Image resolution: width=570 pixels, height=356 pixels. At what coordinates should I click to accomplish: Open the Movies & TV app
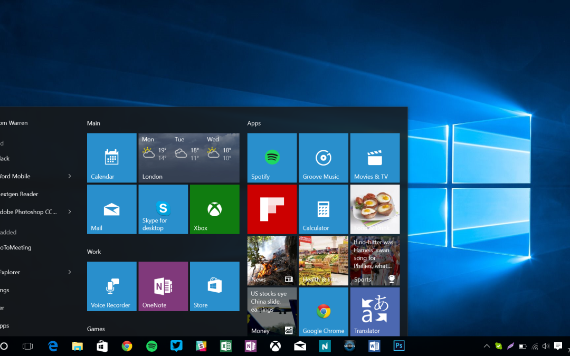coord(375,157)
